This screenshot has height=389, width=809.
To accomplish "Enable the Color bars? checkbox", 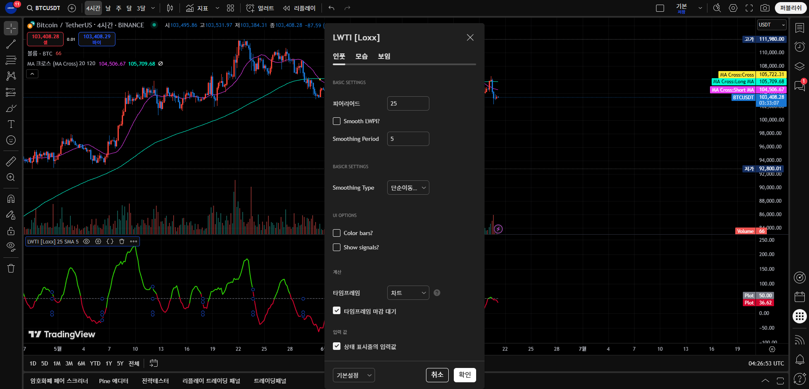I will click(337, 233).
